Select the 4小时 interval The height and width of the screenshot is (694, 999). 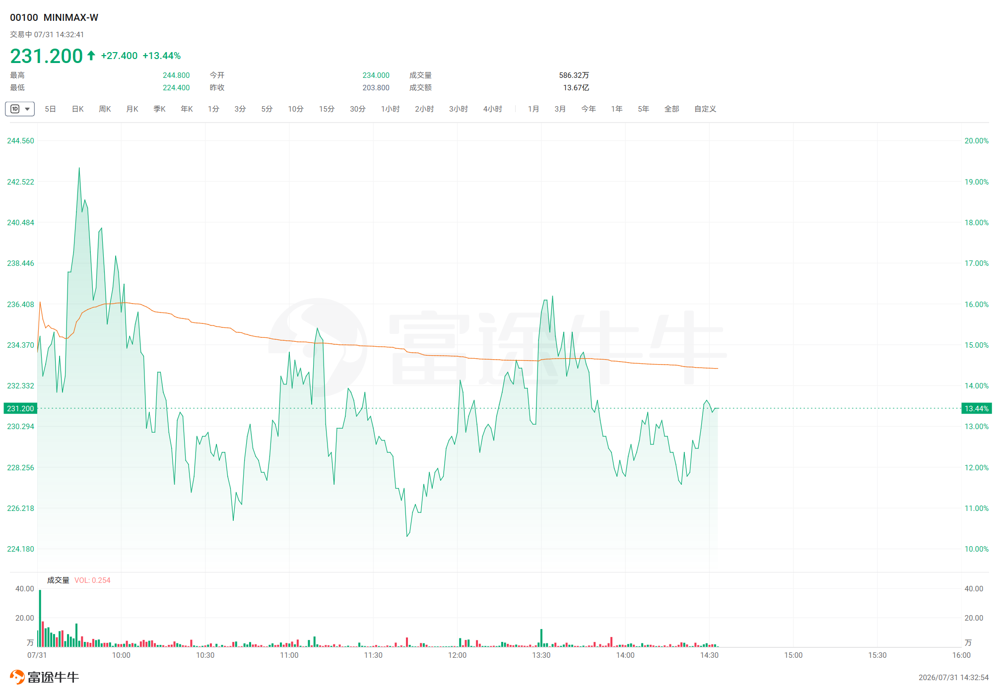pos(493,109)
